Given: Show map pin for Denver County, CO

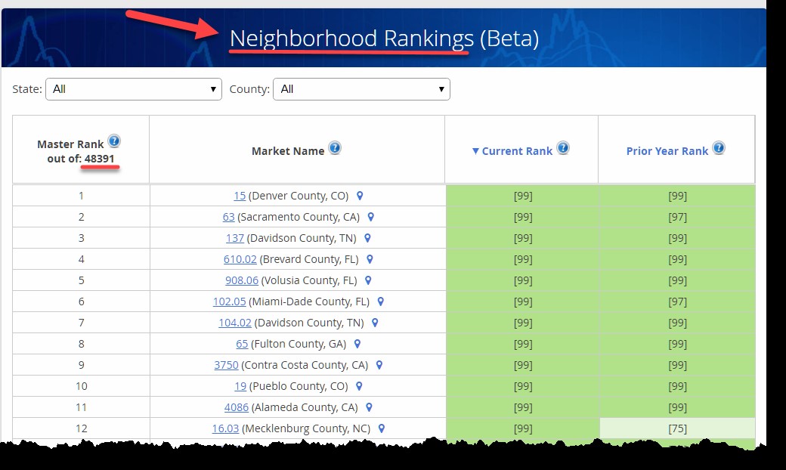Looking at the screenshot, I should pos(360,196).
